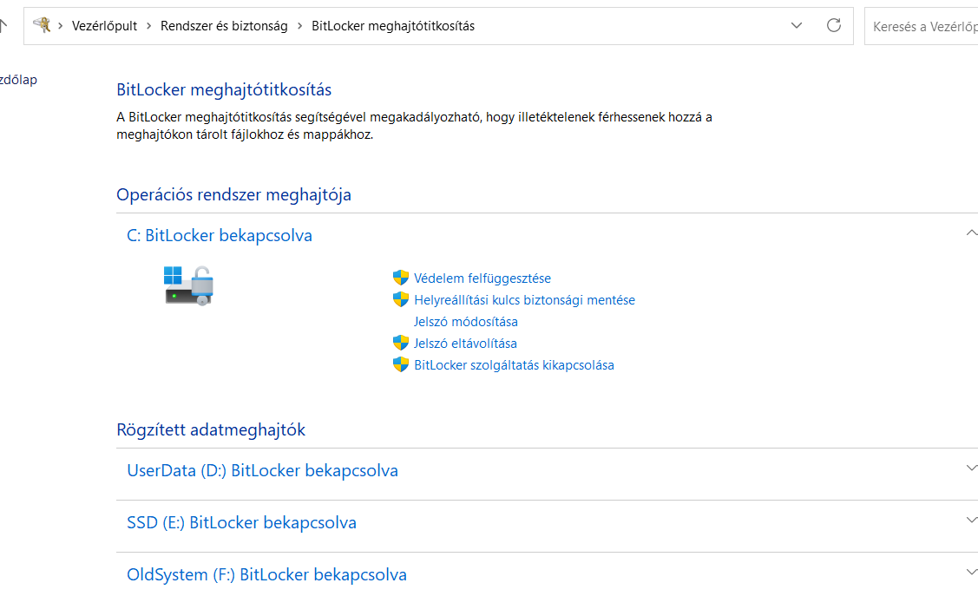Click the Védelem felfüggesztése link

click(x=482, y=278)
